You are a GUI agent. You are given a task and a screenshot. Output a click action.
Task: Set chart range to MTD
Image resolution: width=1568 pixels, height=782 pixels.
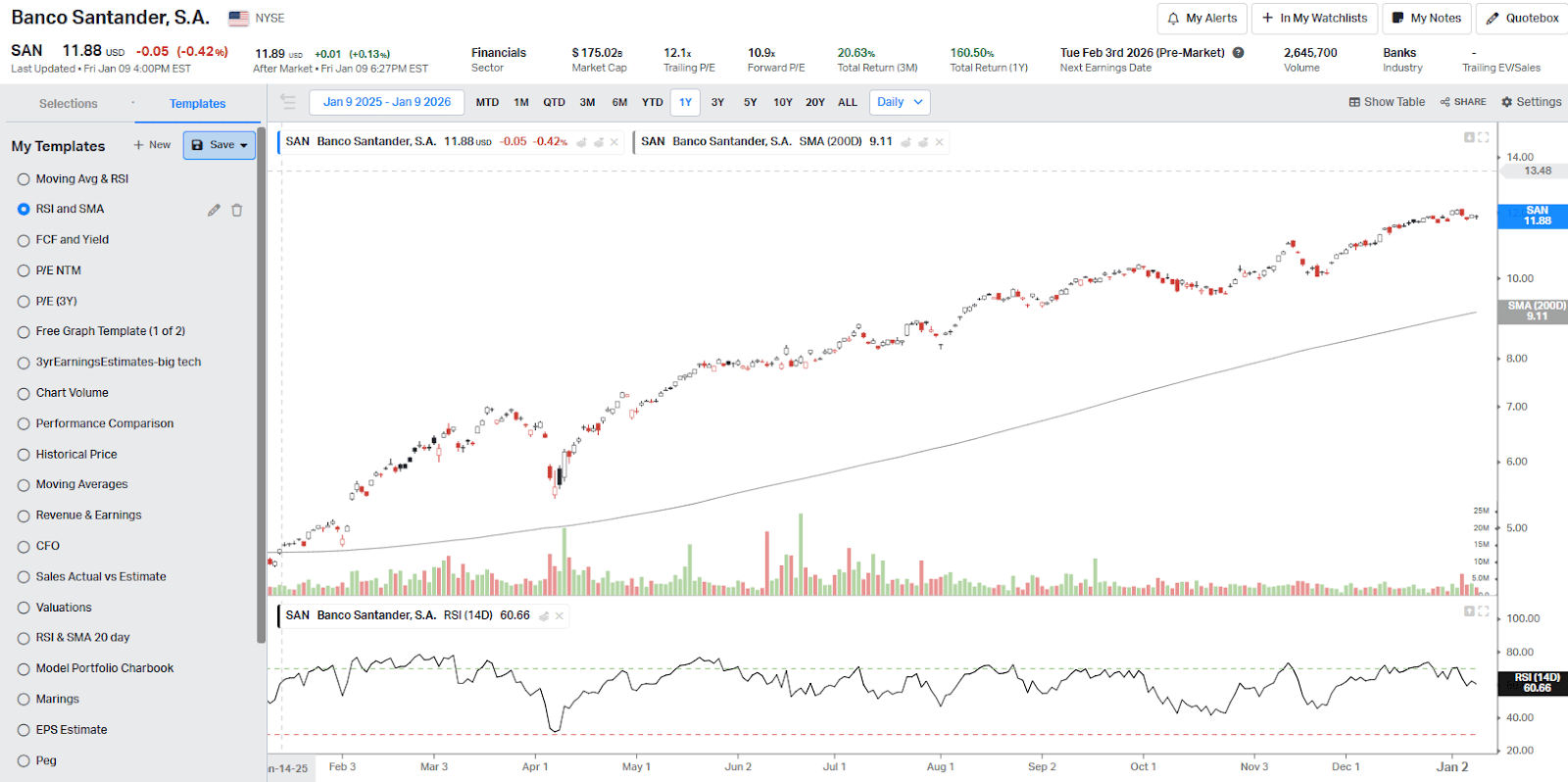tap(487, 102)
